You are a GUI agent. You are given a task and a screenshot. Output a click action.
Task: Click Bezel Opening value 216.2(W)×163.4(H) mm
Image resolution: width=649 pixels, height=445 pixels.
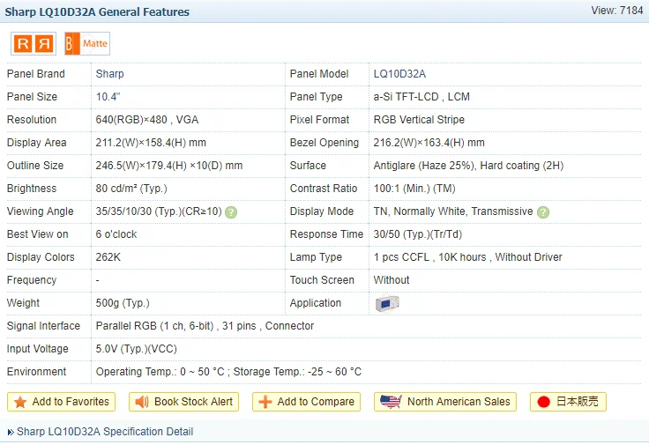pyautogui.click(x=429, y=143)
